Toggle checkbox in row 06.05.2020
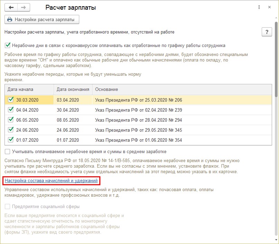This screenshot has height=244, width=279. click(x=11, y=120)
